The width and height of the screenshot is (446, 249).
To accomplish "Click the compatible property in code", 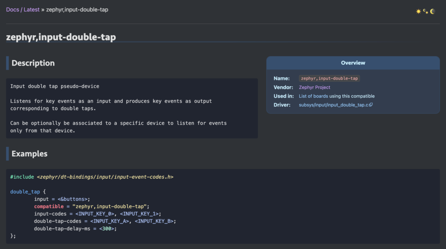I will 49,206.
